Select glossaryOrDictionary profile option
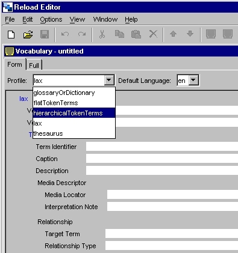The height and width of the screenshot is (253, 238). pyautogui.click(x=74, y=93)
